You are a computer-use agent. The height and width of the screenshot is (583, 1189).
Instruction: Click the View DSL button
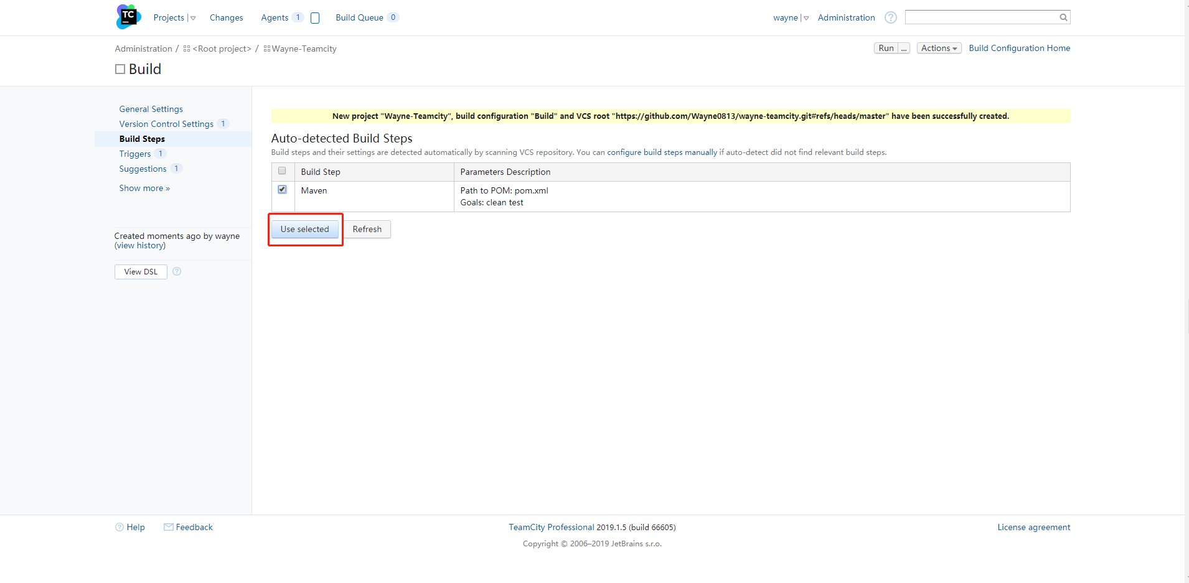point(141,272)
